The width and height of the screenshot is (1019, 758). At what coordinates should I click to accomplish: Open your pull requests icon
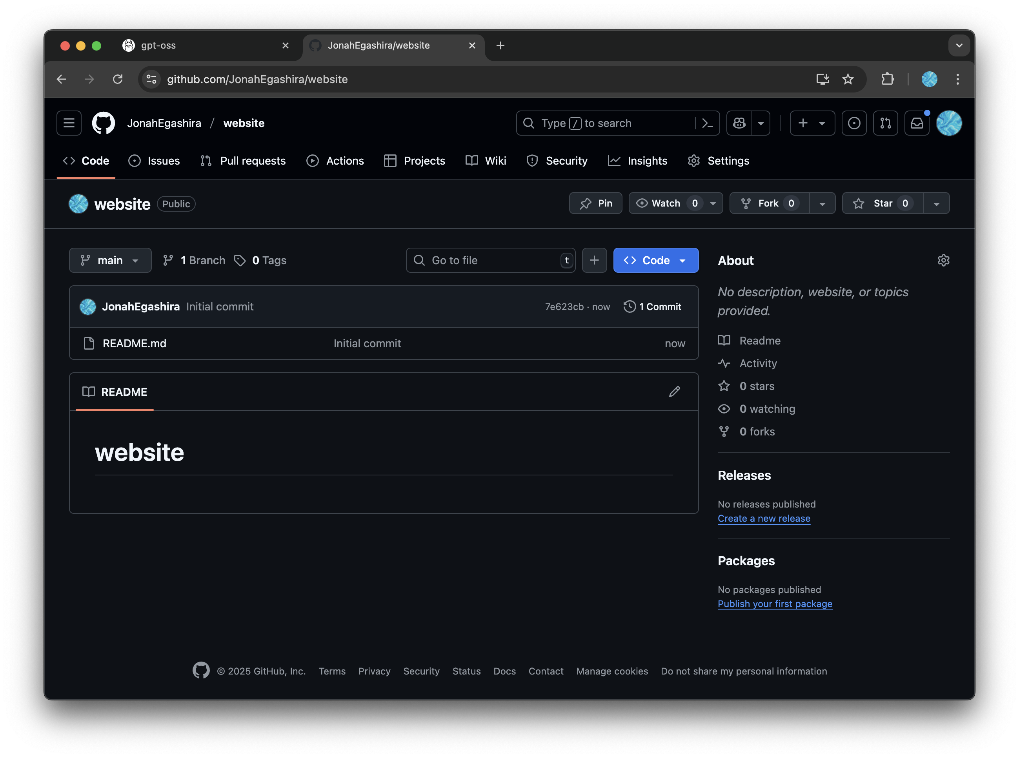coord(885,123)
